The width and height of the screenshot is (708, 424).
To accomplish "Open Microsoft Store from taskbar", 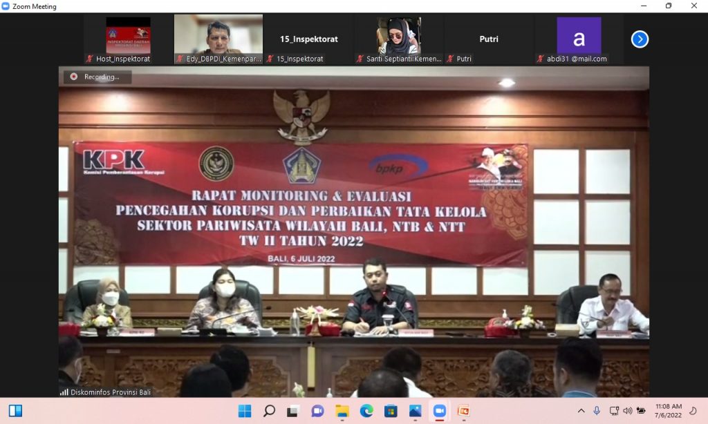I will (x=391, y=411).
